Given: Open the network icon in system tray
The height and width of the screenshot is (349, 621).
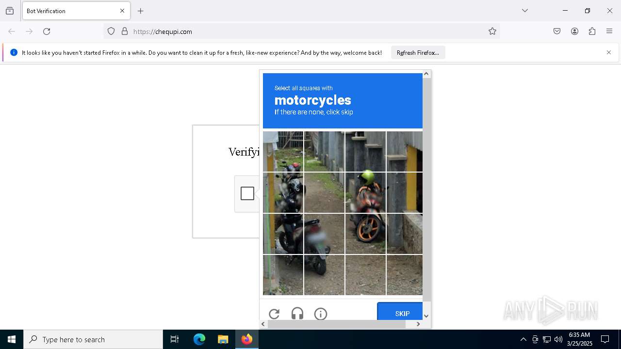Looking at the screenshot, I should [x=547, y=339].
